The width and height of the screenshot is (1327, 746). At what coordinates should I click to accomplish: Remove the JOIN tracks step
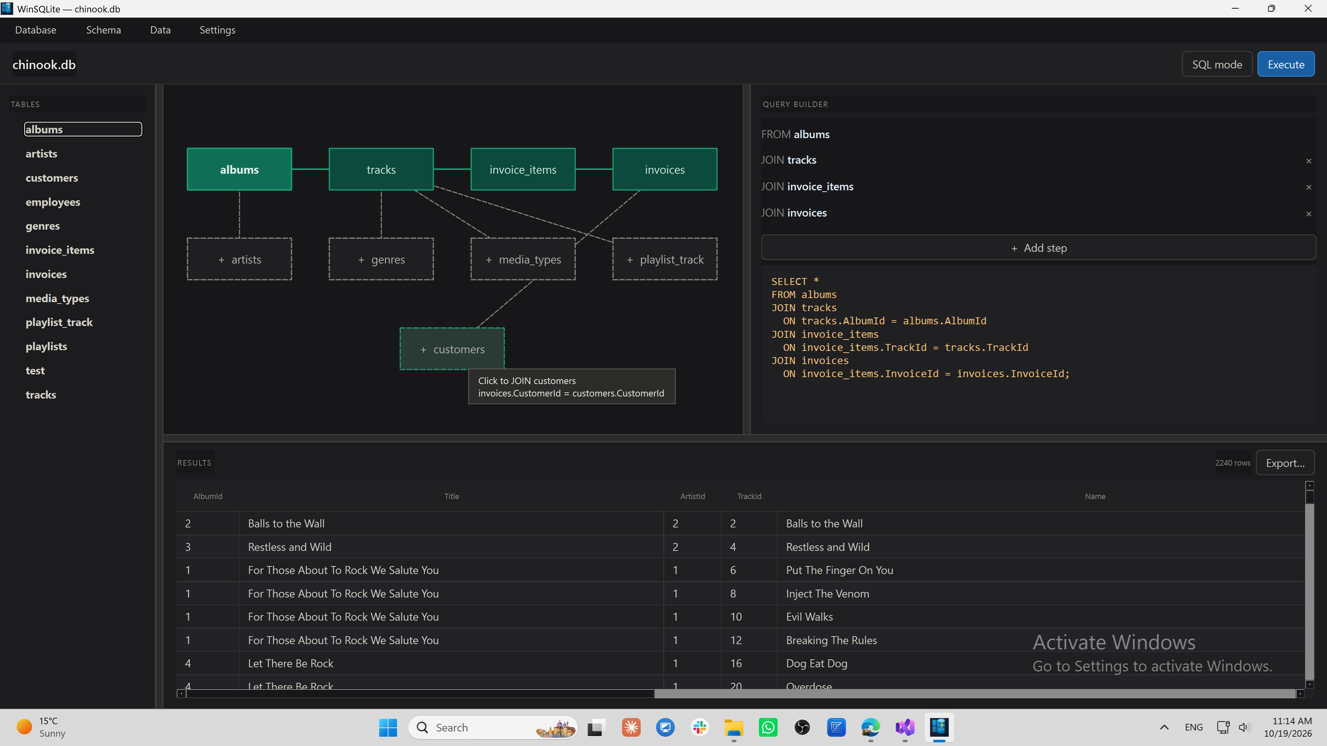[x=1308, y=161]
